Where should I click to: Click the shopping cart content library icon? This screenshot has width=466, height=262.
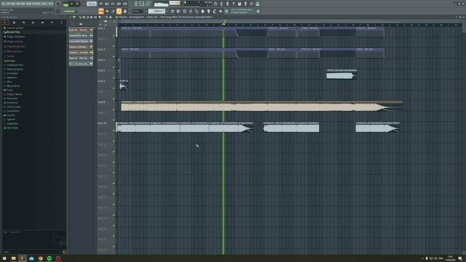click(226, 11)
